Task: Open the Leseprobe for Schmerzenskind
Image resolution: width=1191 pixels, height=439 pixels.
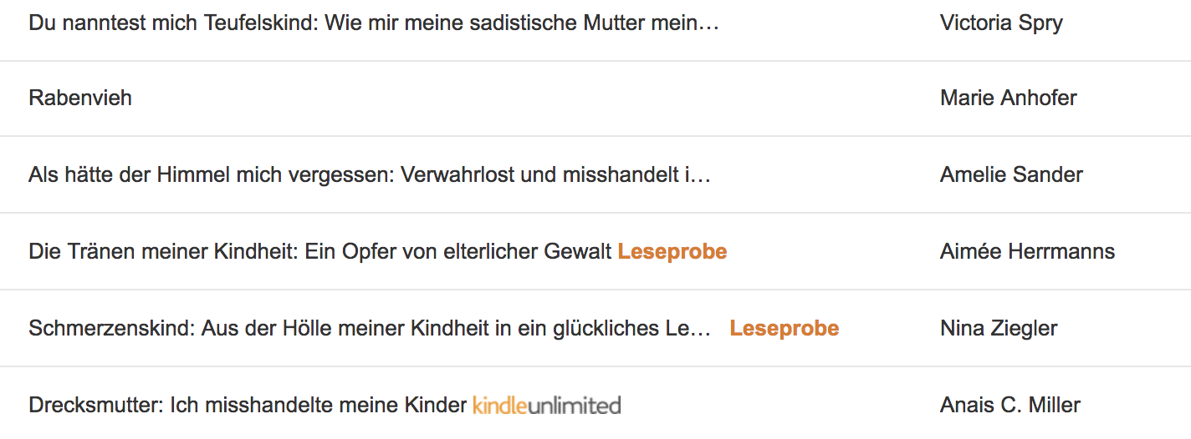Action: (784, 328)
